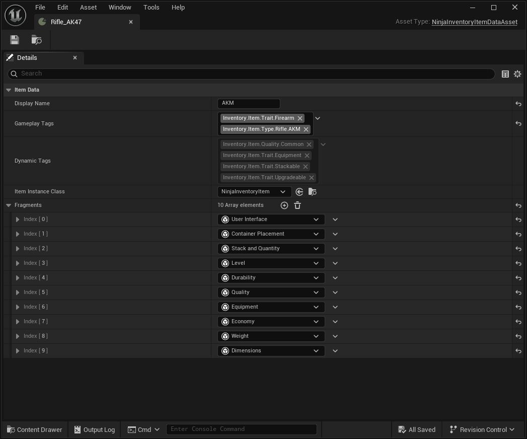Browse to NinjaInventoryItem class in content
Viewport: 527px width, 439px height.
pos(312,191)
